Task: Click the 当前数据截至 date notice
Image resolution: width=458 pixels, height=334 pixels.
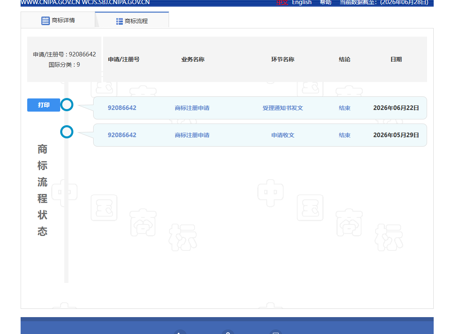Action: coord(384,2)
